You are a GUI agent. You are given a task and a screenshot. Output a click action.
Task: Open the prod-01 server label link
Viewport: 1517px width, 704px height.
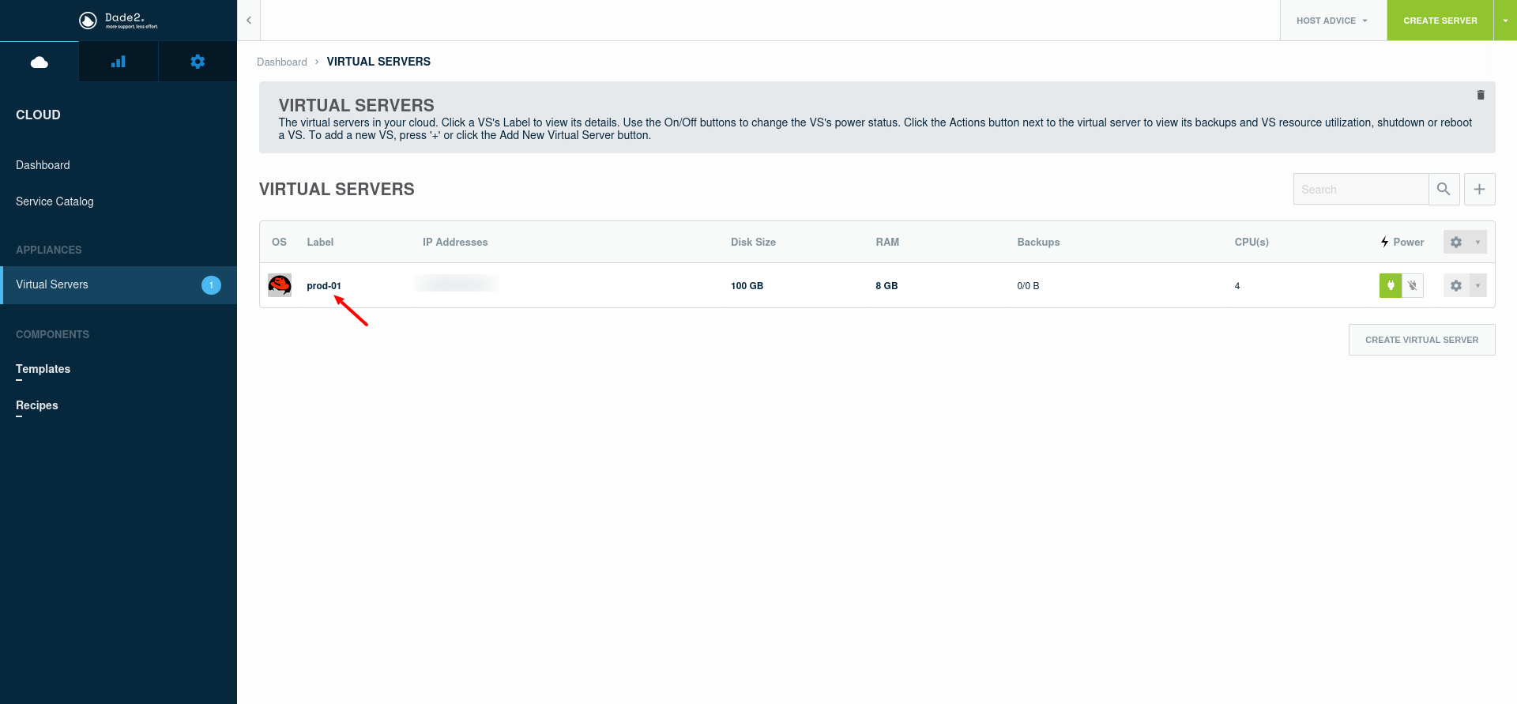pyautogui.click(x=324, y=286)
